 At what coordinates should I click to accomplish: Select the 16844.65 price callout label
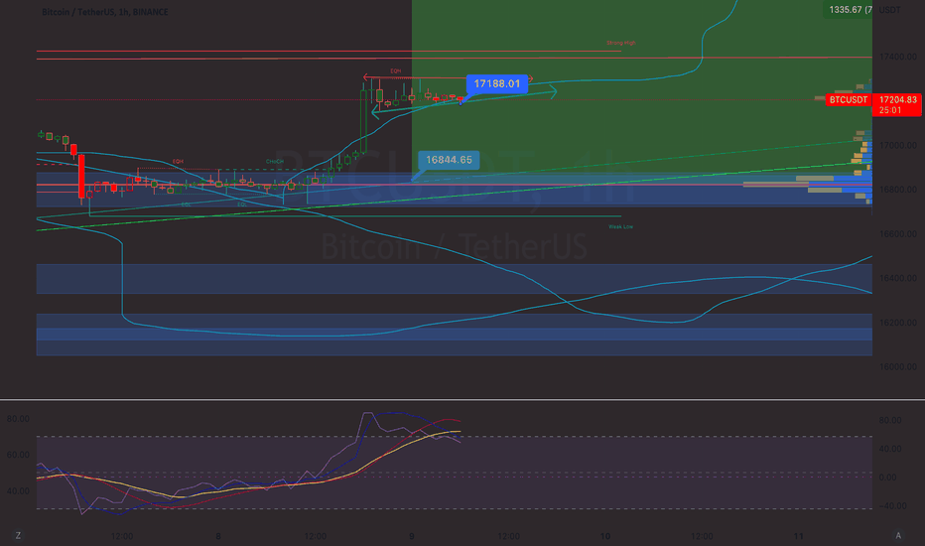449,160
